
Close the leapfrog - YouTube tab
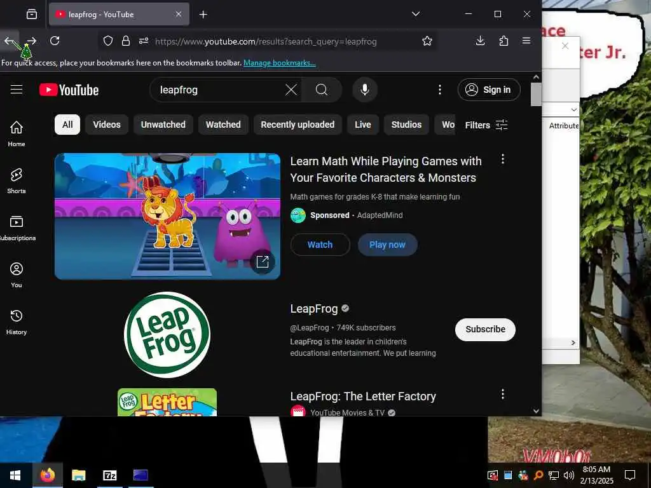(179, 14)
